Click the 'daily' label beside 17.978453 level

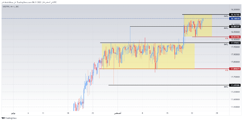click(226, 44)
